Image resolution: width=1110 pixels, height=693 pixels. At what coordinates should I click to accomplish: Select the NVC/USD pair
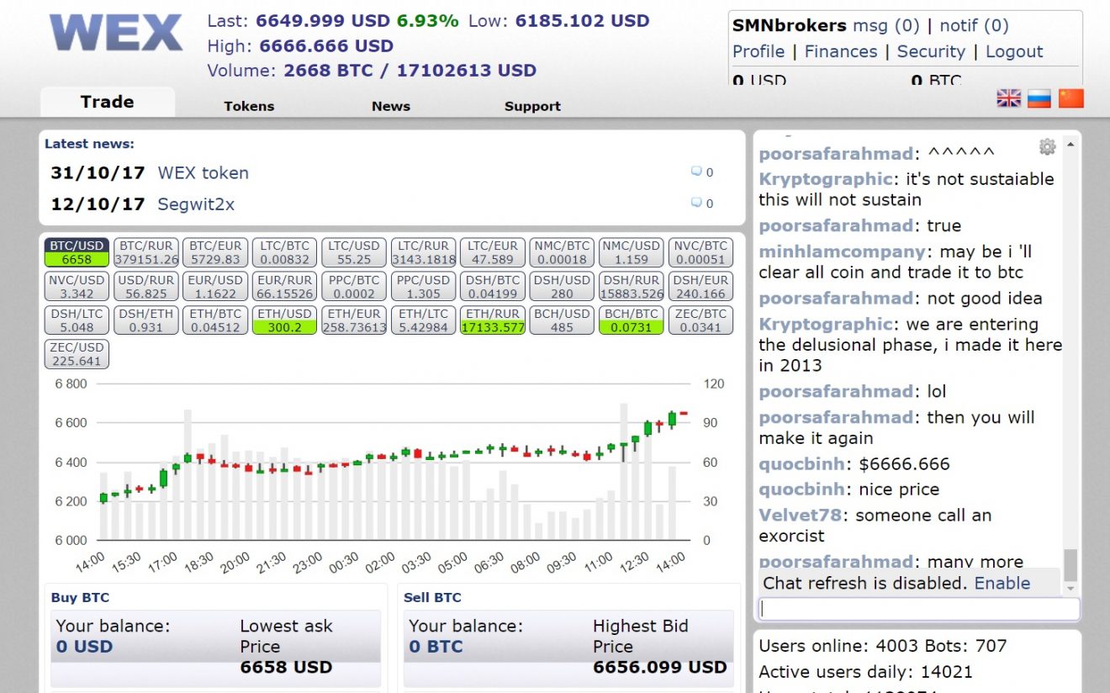click(x=77, y=286)
